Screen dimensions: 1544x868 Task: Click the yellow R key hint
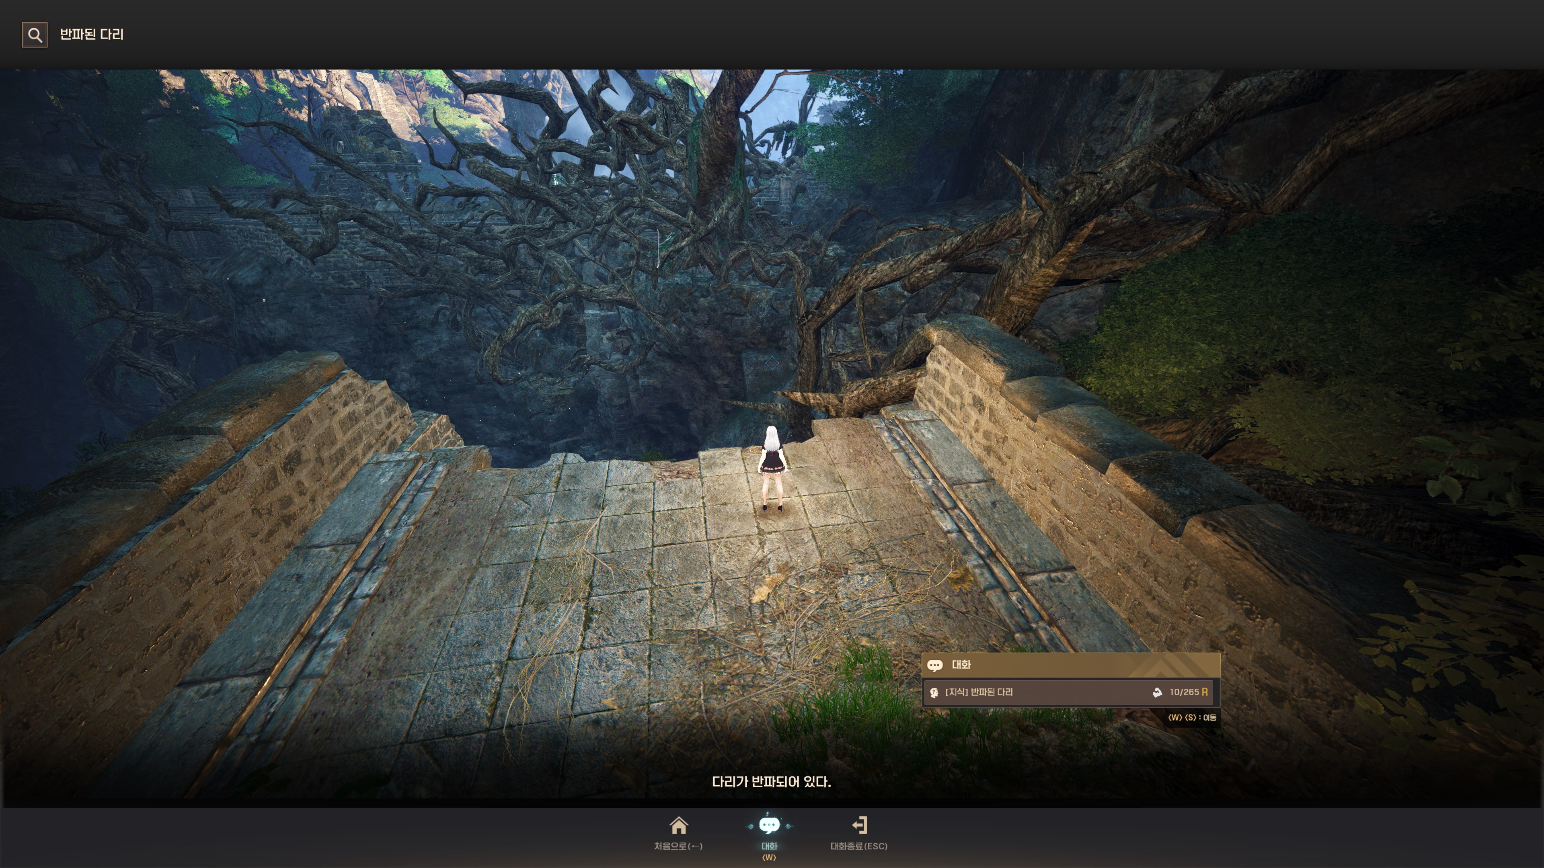(x=1205, y=692)
